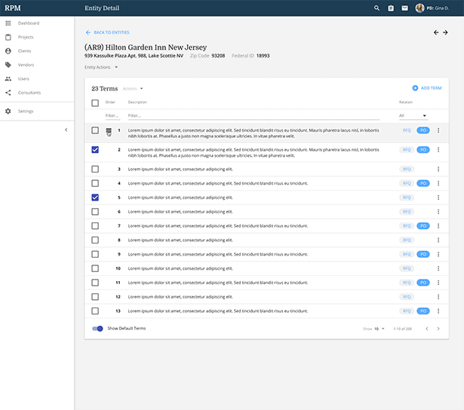This screenshot has height=410, width=464.
Task: Click the Vendors tag icon in sidebar
Action: [x=8, y=65]
